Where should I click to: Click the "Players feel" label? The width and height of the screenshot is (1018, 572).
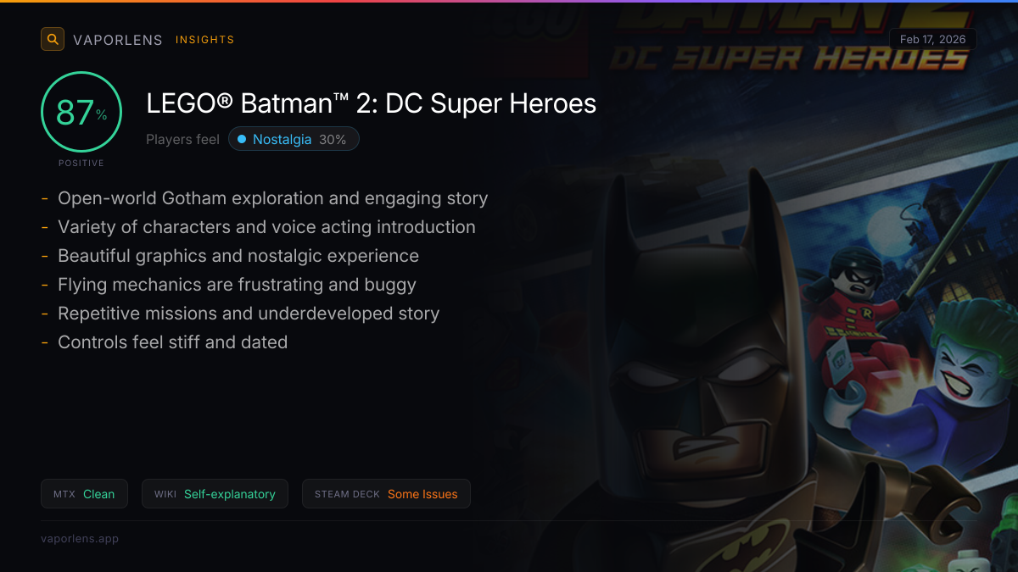[182, 139]
